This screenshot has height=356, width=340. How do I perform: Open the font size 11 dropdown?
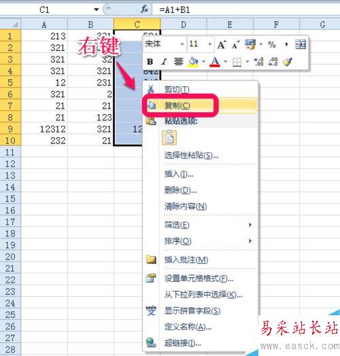(x=209, y=44)
